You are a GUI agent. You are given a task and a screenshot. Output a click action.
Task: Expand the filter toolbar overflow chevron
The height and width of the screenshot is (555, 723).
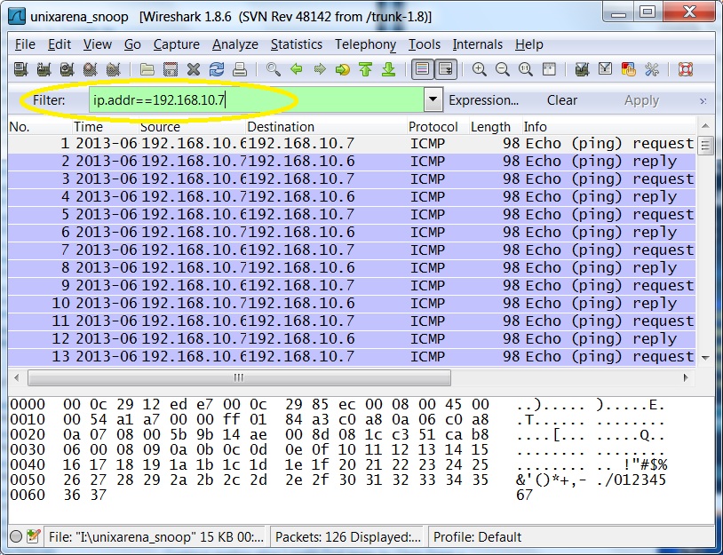click(x=703, y=100)
